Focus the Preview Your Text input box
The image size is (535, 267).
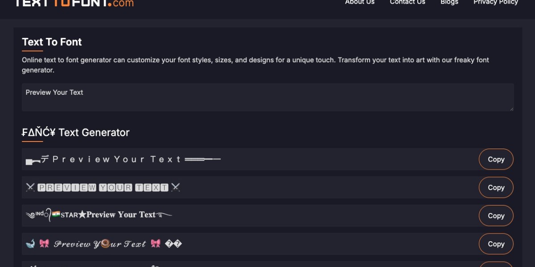click(x=267, y=97)
